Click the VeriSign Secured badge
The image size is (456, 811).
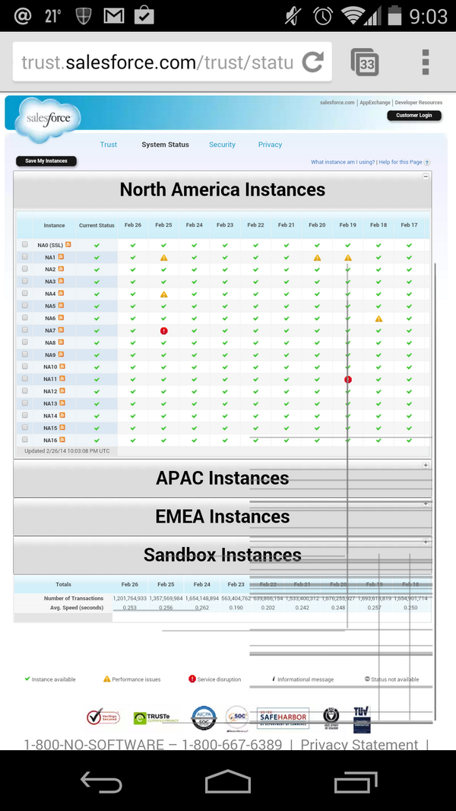coord(103,717)
